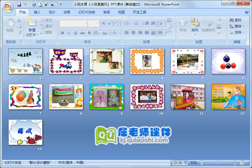Open the 形状 shapes gallery
Screen dimensions: 252x168
(x=183, y=26)
